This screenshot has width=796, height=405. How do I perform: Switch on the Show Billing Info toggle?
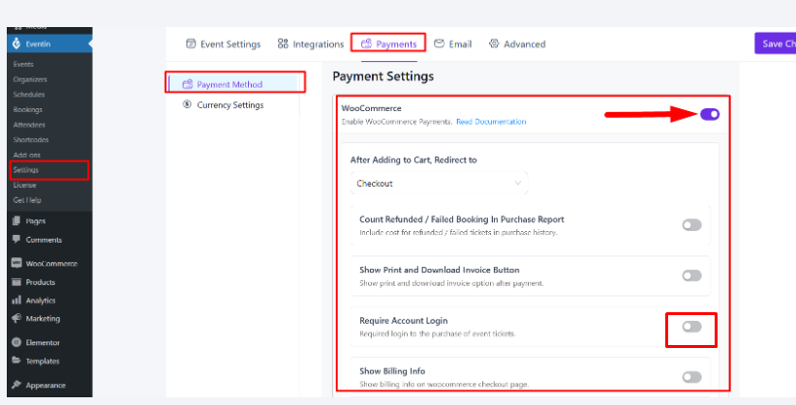[692, 377]
